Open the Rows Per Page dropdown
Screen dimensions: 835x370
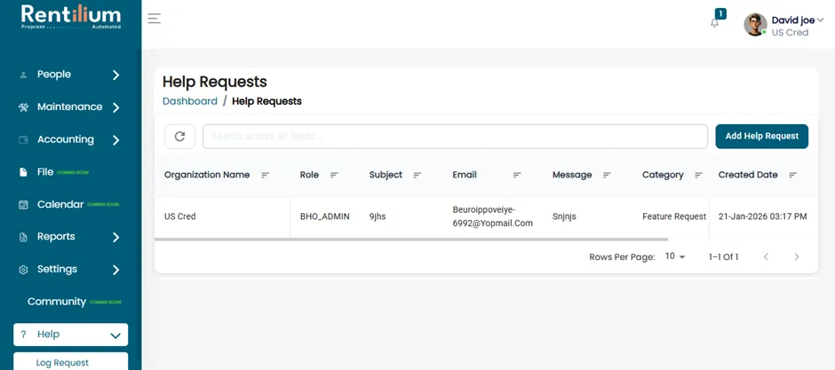click(675, 256)
